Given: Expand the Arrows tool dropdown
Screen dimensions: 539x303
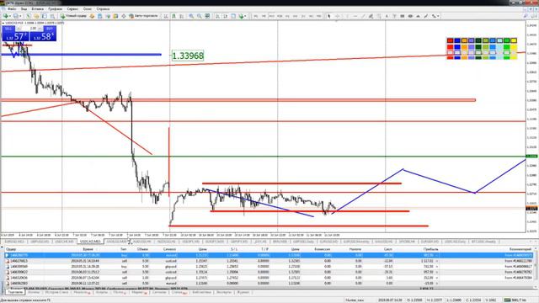Looking at the screenshot, I should click(x=439, y=16).
